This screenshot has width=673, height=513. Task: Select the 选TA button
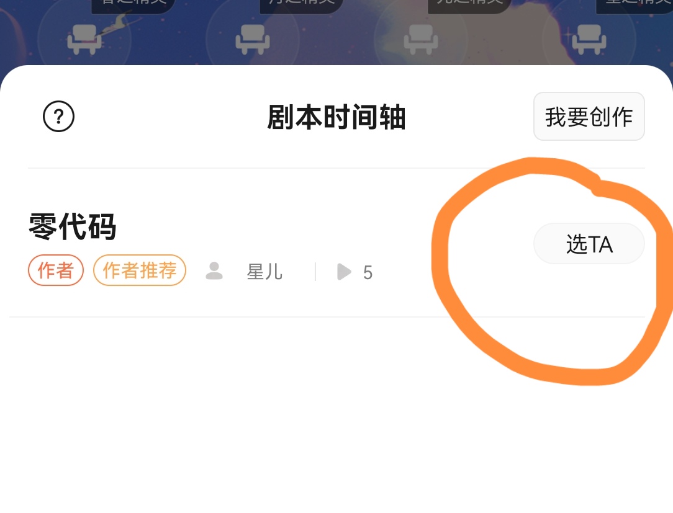589,244
